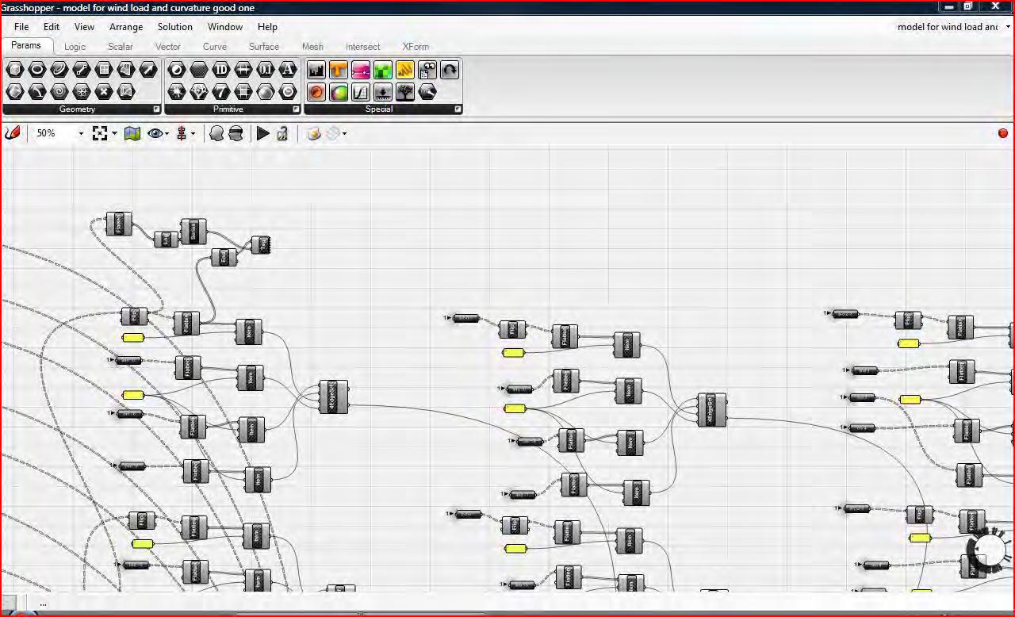This screenshot has height=617, width=1015.
Task: Select the green swatch icon in Special
Action: pyautogui.click(x=383, y=70)
